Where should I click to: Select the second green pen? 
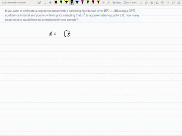88,2
